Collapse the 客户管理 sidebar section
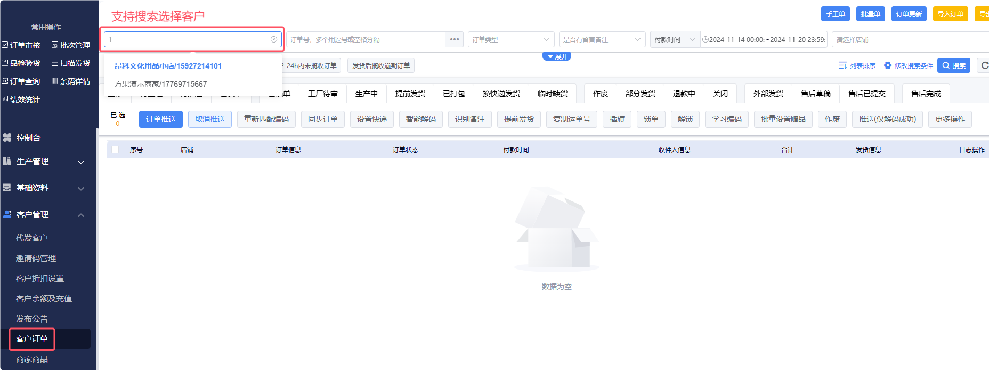This screenshot has height=370, width=989. 81,215
